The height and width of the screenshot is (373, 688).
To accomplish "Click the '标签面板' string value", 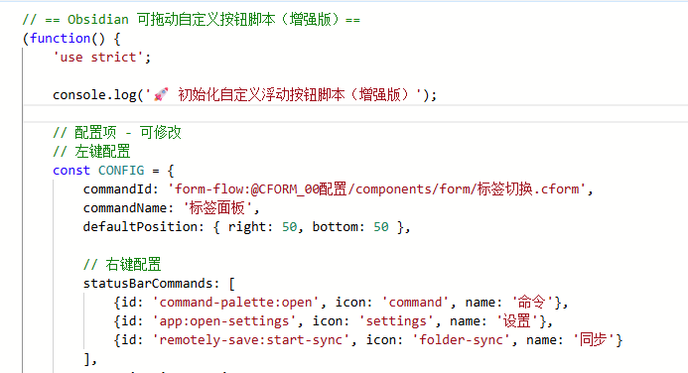I will [217, 208].
